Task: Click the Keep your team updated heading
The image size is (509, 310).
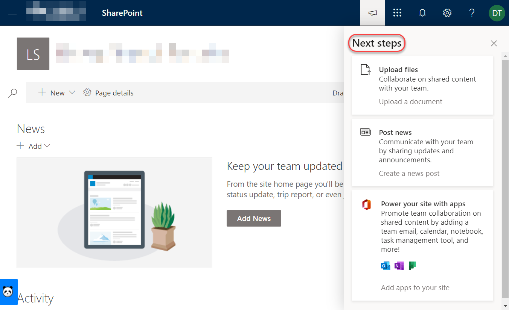Action: click(285, 166)
